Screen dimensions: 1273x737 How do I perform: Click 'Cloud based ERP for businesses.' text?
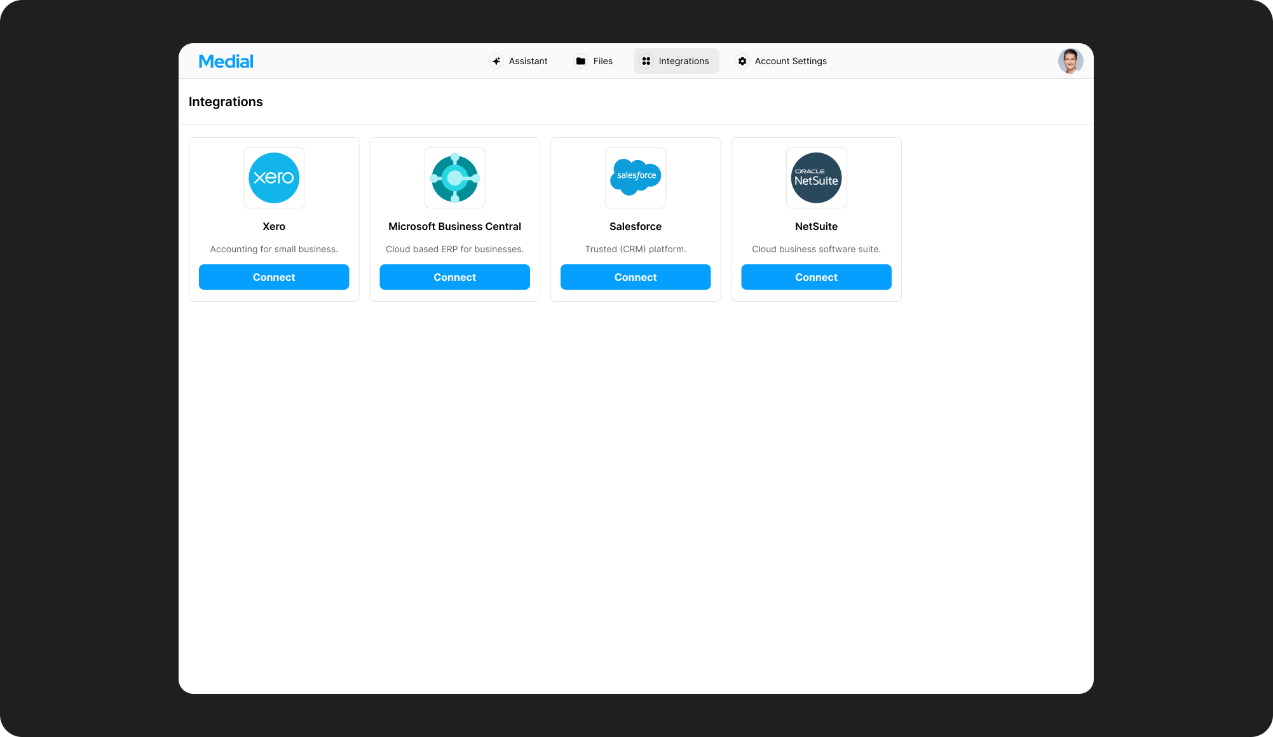click(x=455, y=249)
